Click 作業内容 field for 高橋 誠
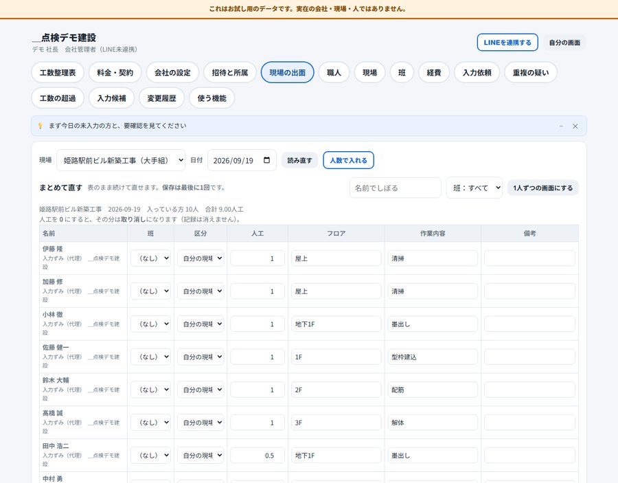Viewport: 618px width, 483px height. point(433,423)
